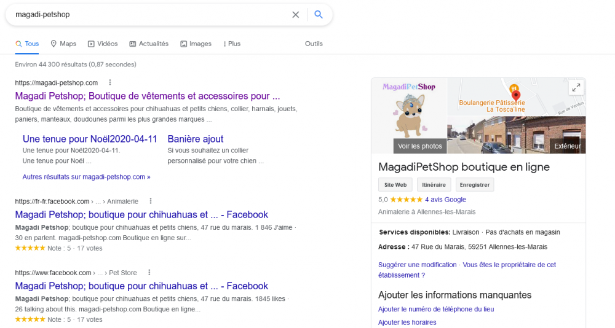Viewport: 615px width, 328px height.
Task: Switch to the Images tab
Action: (x=196, y=44)
